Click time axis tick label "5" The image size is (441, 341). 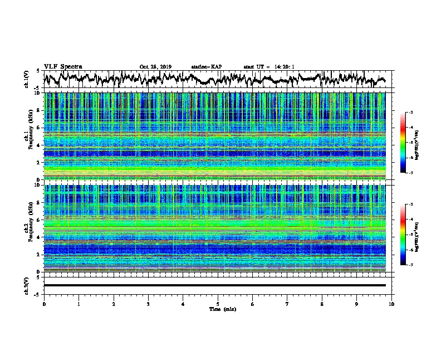click(218, 304)
